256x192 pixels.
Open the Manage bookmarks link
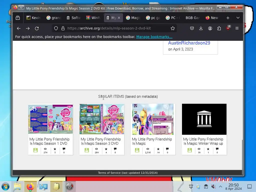[x=154, y=37]
